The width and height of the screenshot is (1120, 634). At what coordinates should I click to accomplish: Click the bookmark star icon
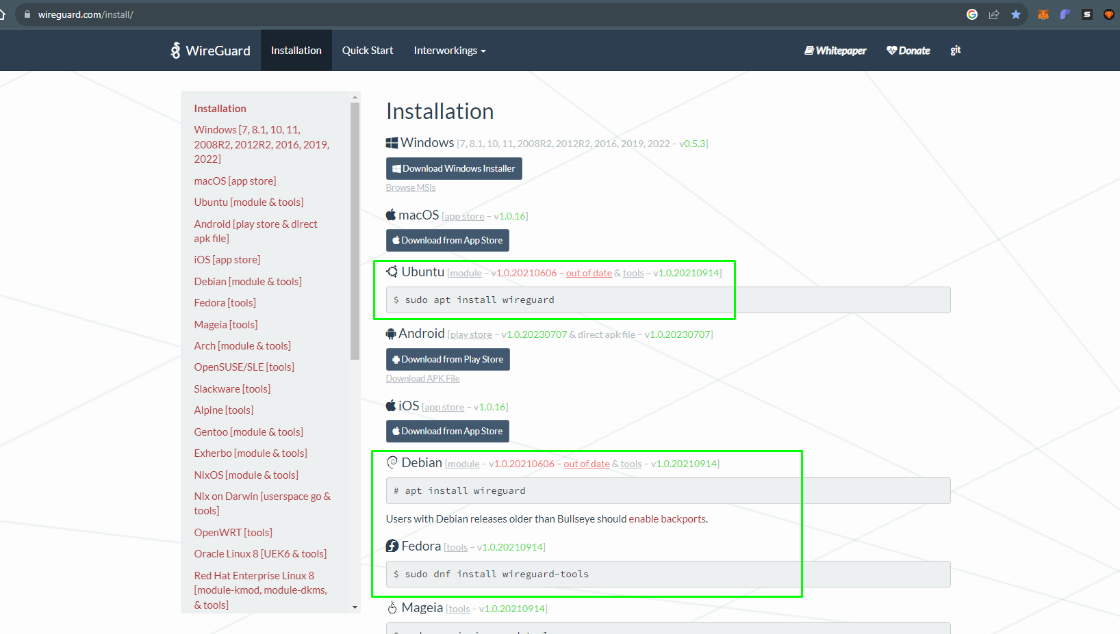click(x=1016, y=14)
